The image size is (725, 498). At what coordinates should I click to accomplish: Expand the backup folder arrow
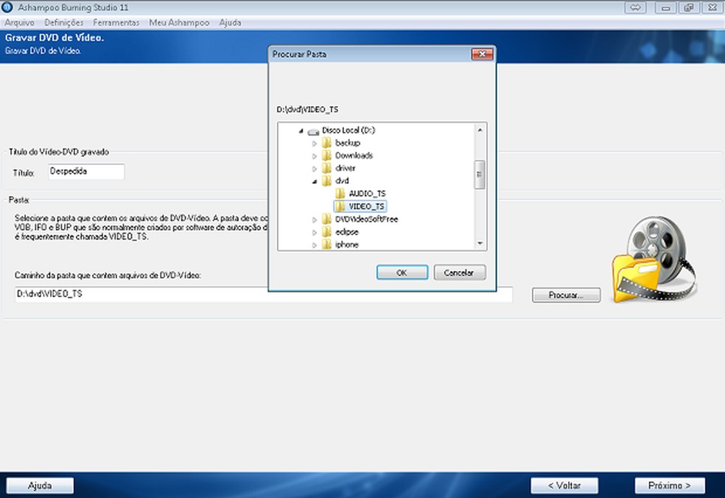point(315,144)
